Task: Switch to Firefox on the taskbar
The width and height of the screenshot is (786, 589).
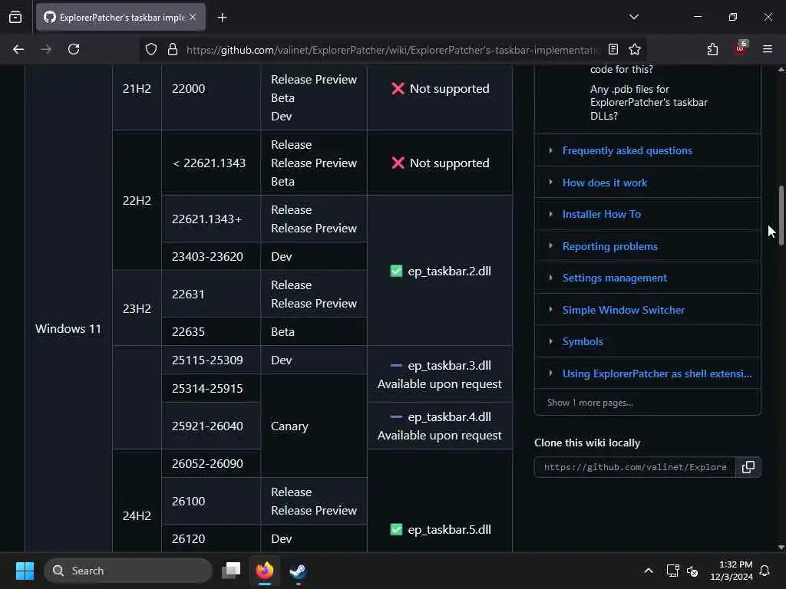Action: 265,571
